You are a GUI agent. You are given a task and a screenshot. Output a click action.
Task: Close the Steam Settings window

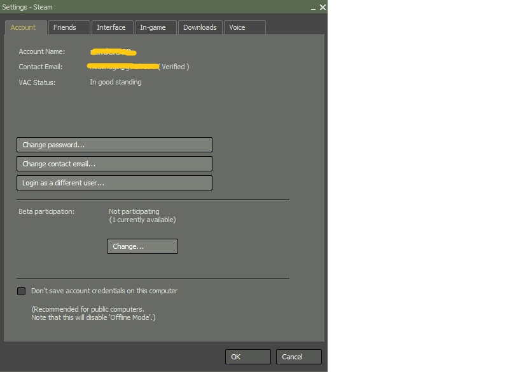point(323,7)
